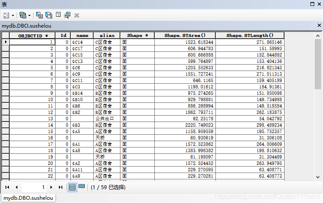Viewport: 324px width, 204px height.
Task: Close the mydb.DBO.sushelou table pane
Action: [319, 25]
